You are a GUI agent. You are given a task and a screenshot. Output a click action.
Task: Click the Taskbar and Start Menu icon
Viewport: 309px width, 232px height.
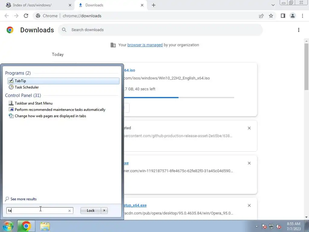11,103
